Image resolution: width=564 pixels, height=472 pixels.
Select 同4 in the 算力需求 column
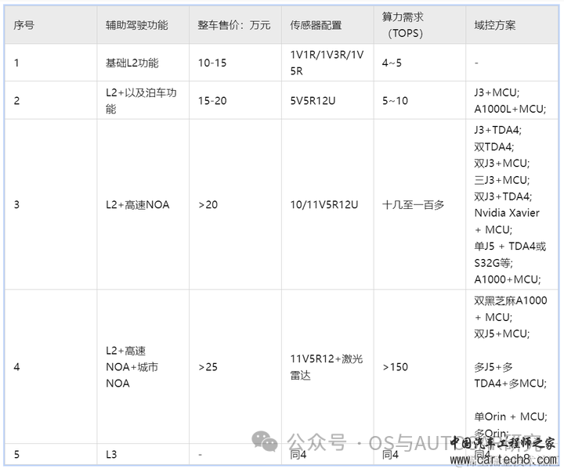(390, 454)
